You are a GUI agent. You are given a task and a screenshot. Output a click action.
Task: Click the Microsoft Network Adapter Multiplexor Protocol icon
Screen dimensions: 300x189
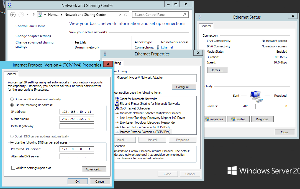(117, 113)
